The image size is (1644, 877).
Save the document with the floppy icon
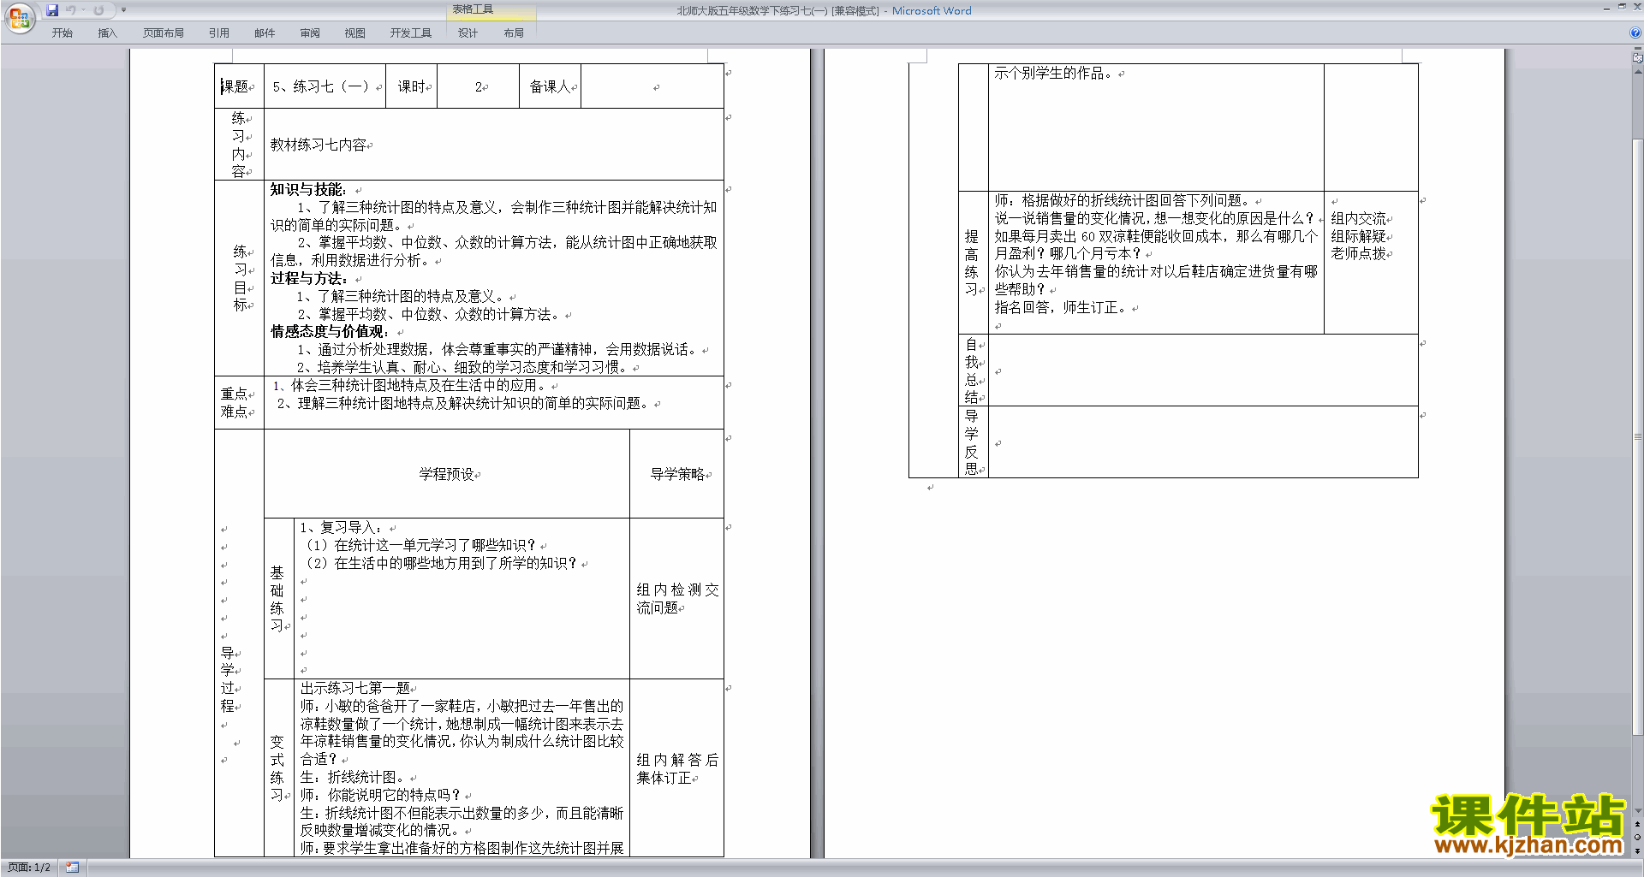(x=52, y=10)
